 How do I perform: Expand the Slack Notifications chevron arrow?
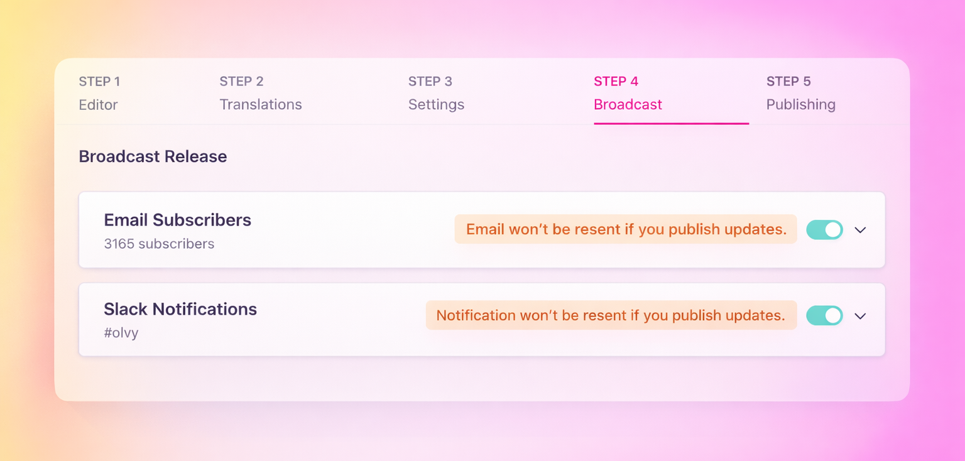tap(860, 316)
